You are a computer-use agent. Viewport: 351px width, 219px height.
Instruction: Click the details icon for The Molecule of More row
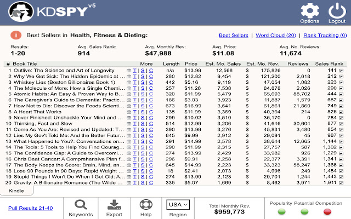(129, 89)
